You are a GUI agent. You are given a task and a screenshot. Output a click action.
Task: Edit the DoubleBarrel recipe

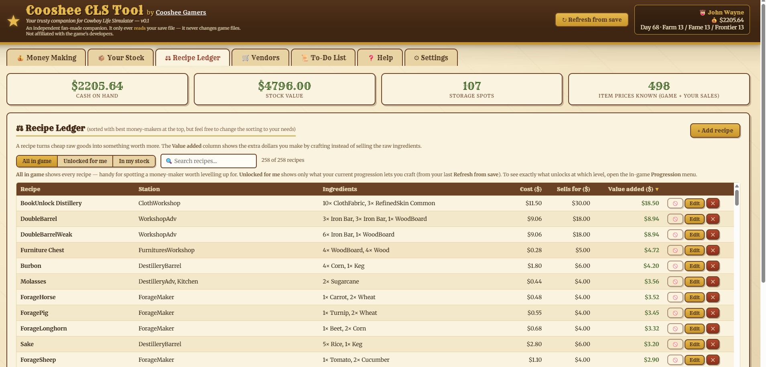(x=694, y=219)
